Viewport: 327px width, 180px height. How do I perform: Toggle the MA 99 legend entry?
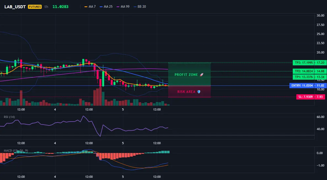coord(123,7)
